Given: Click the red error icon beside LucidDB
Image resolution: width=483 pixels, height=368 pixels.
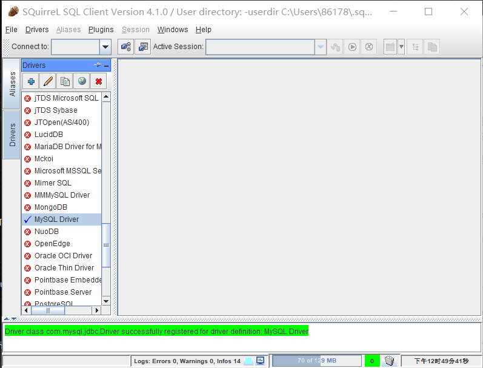Looking at the screenshot, I should coord(28,135).
